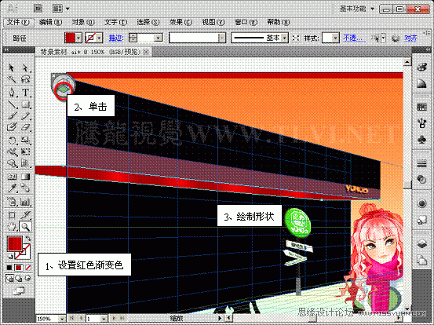Open 文字(T) menu
The height and width of the screenshot is (325, 434).
pyautogui.click(x=115, y=22)
